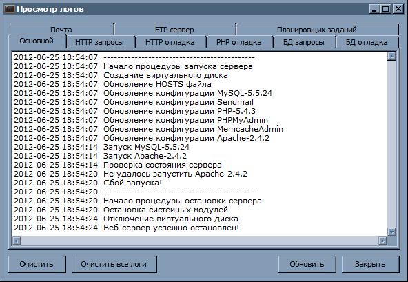This screenshot has height=282, width=408.
Task: Select the Планировщик заданий tab
Action: pos(317,30)
